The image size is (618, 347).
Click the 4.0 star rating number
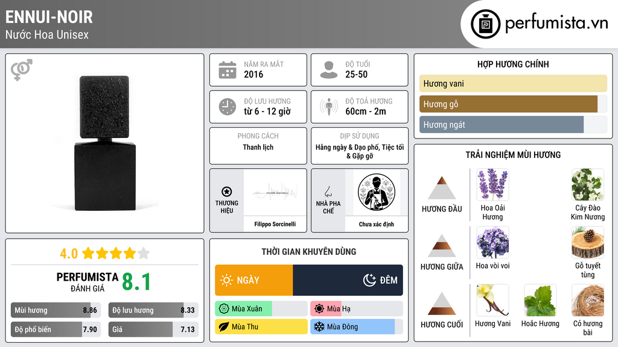[x=69, y=254]
